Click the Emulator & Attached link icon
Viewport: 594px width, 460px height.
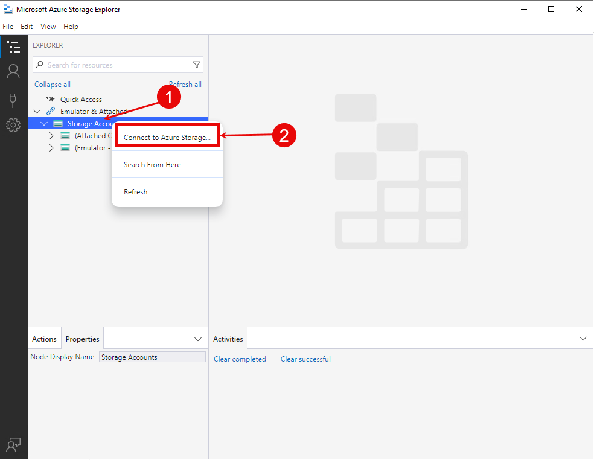point(51,112)
